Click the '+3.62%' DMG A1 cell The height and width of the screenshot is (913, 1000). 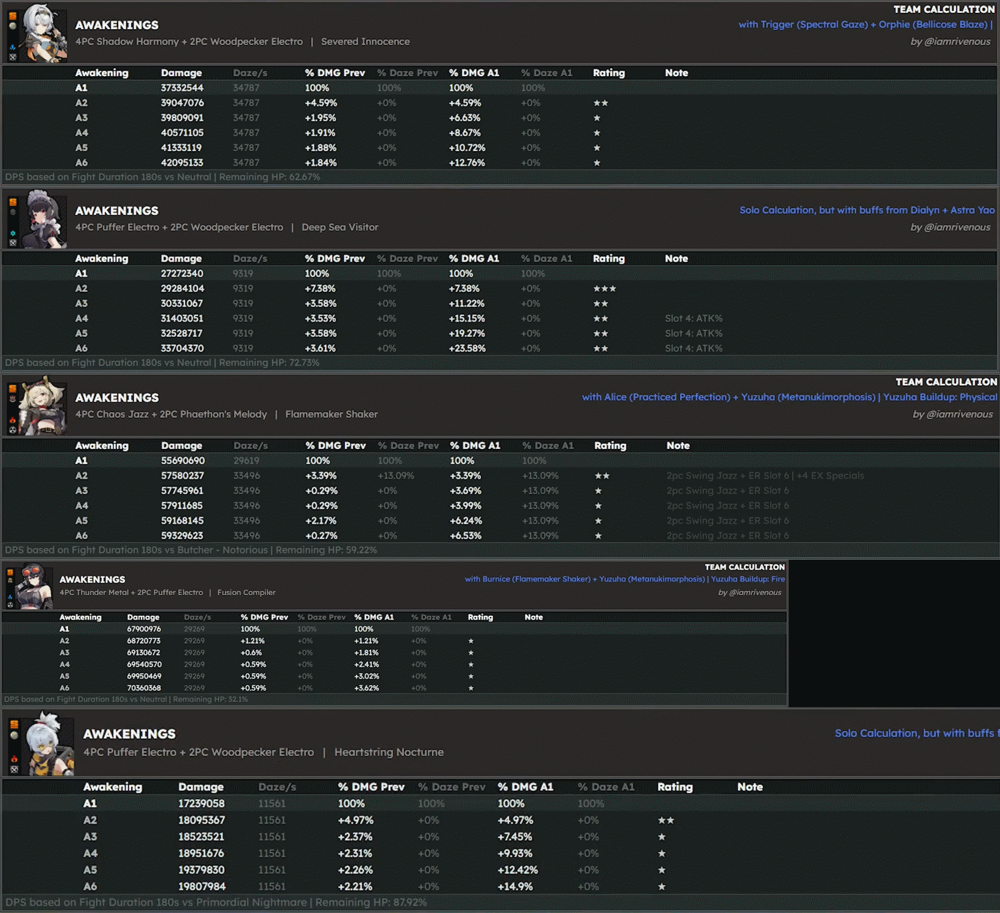pyautogui.click(x=367, y=688)
